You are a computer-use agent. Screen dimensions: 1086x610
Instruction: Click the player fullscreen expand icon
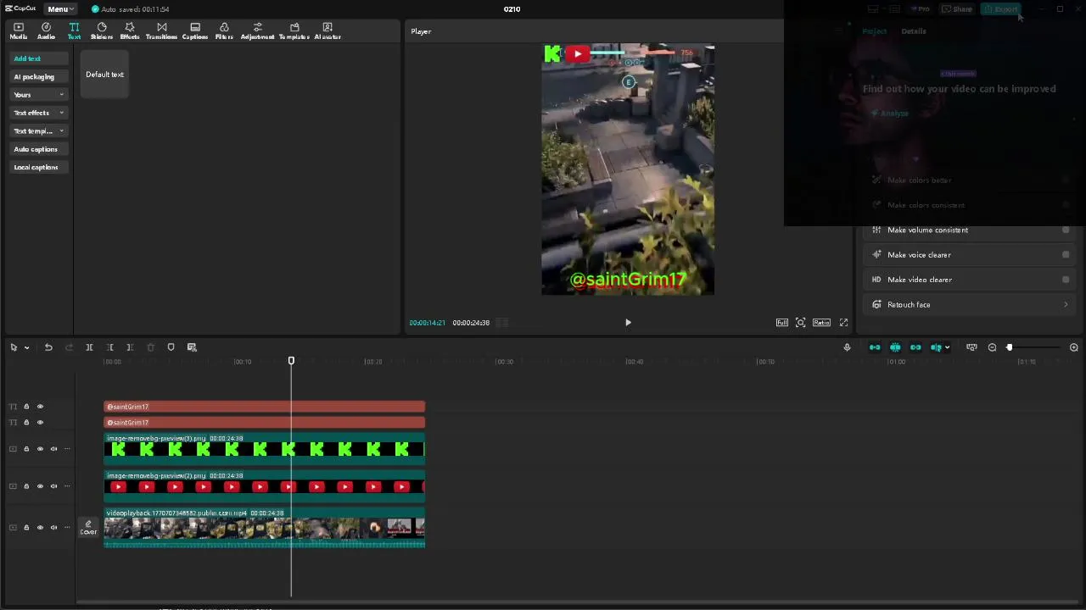pyautogui.click(x=843, y=323)
